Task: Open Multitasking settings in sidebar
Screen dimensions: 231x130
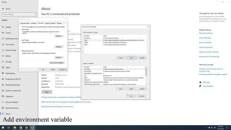Action: pos(10,73)
